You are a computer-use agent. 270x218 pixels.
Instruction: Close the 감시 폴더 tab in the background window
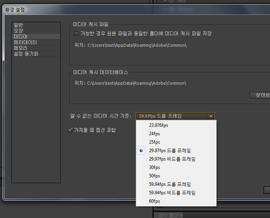(x=181, y=216)
